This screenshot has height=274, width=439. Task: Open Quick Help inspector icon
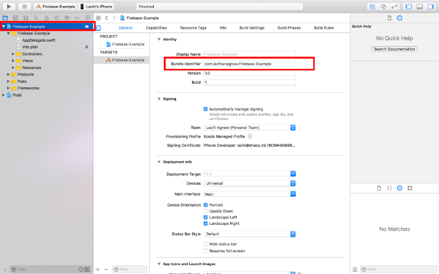[399, 18]
